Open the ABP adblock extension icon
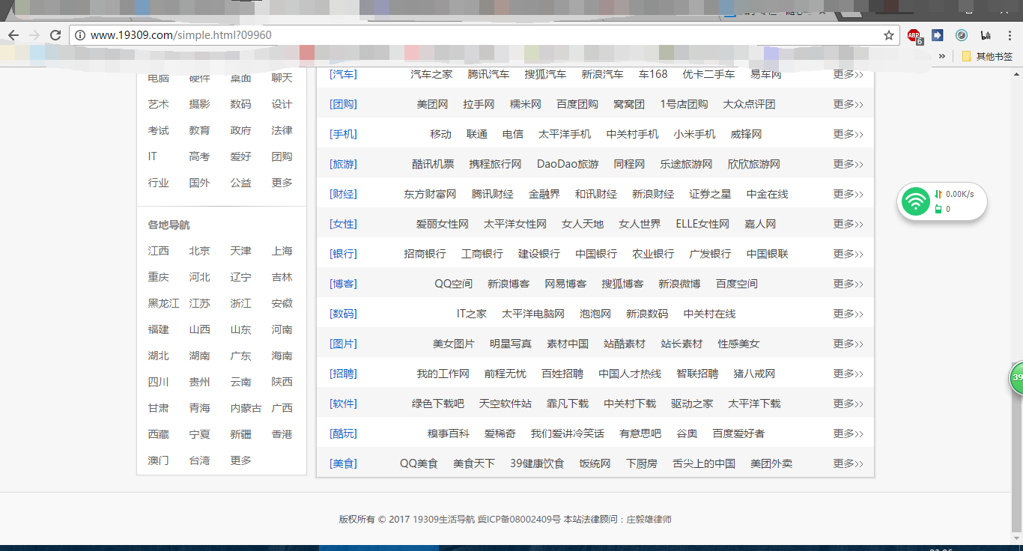Viewport: 1023px width, 551px height. 914,35
